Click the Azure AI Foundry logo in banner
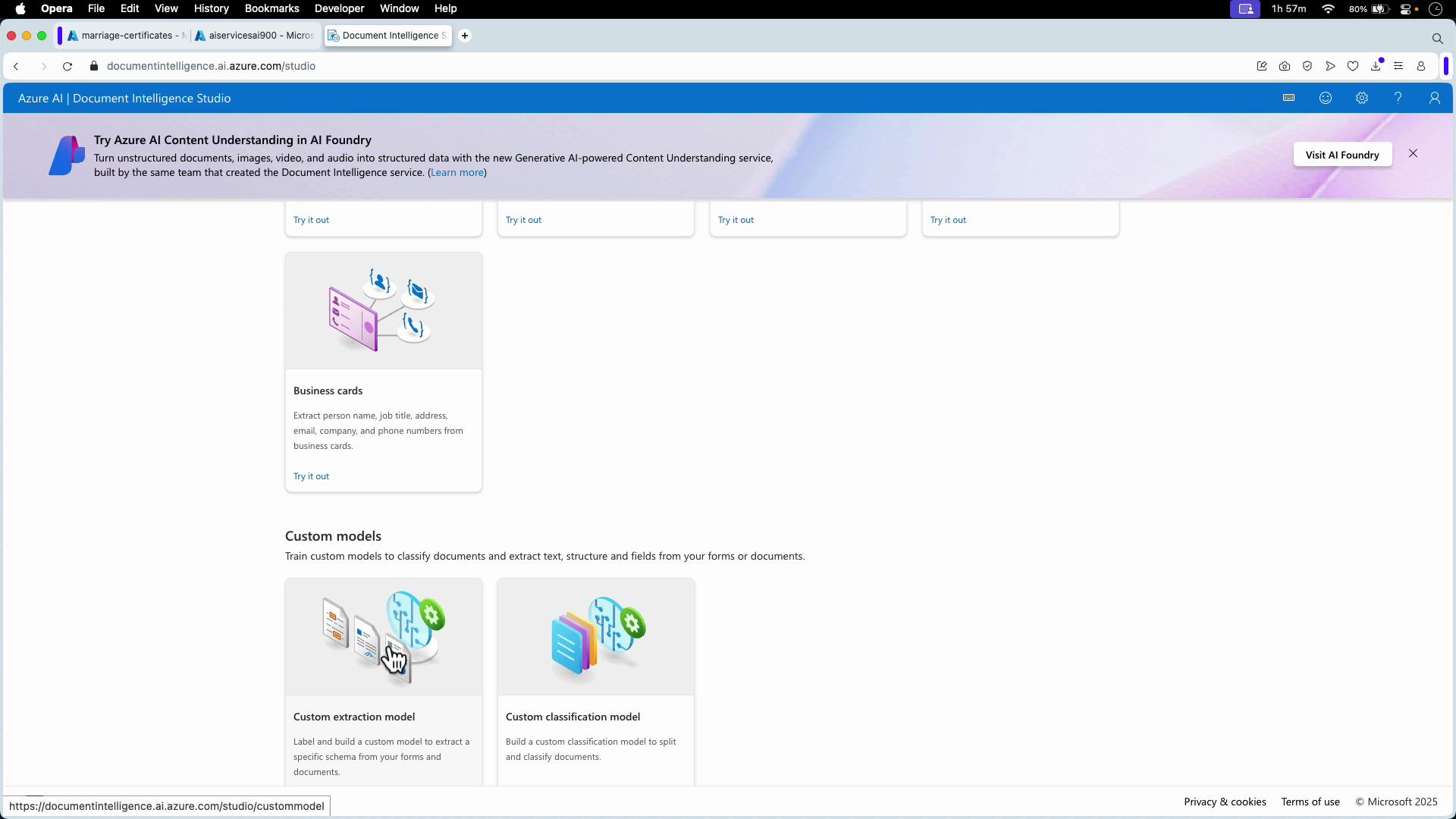 [67, 155]
